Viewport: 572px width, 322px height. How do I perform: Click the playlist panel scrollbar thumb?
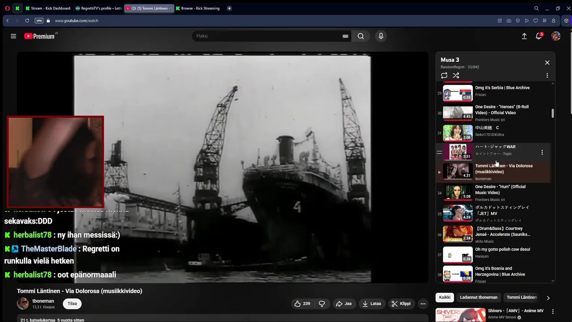(x=553, y=114)
